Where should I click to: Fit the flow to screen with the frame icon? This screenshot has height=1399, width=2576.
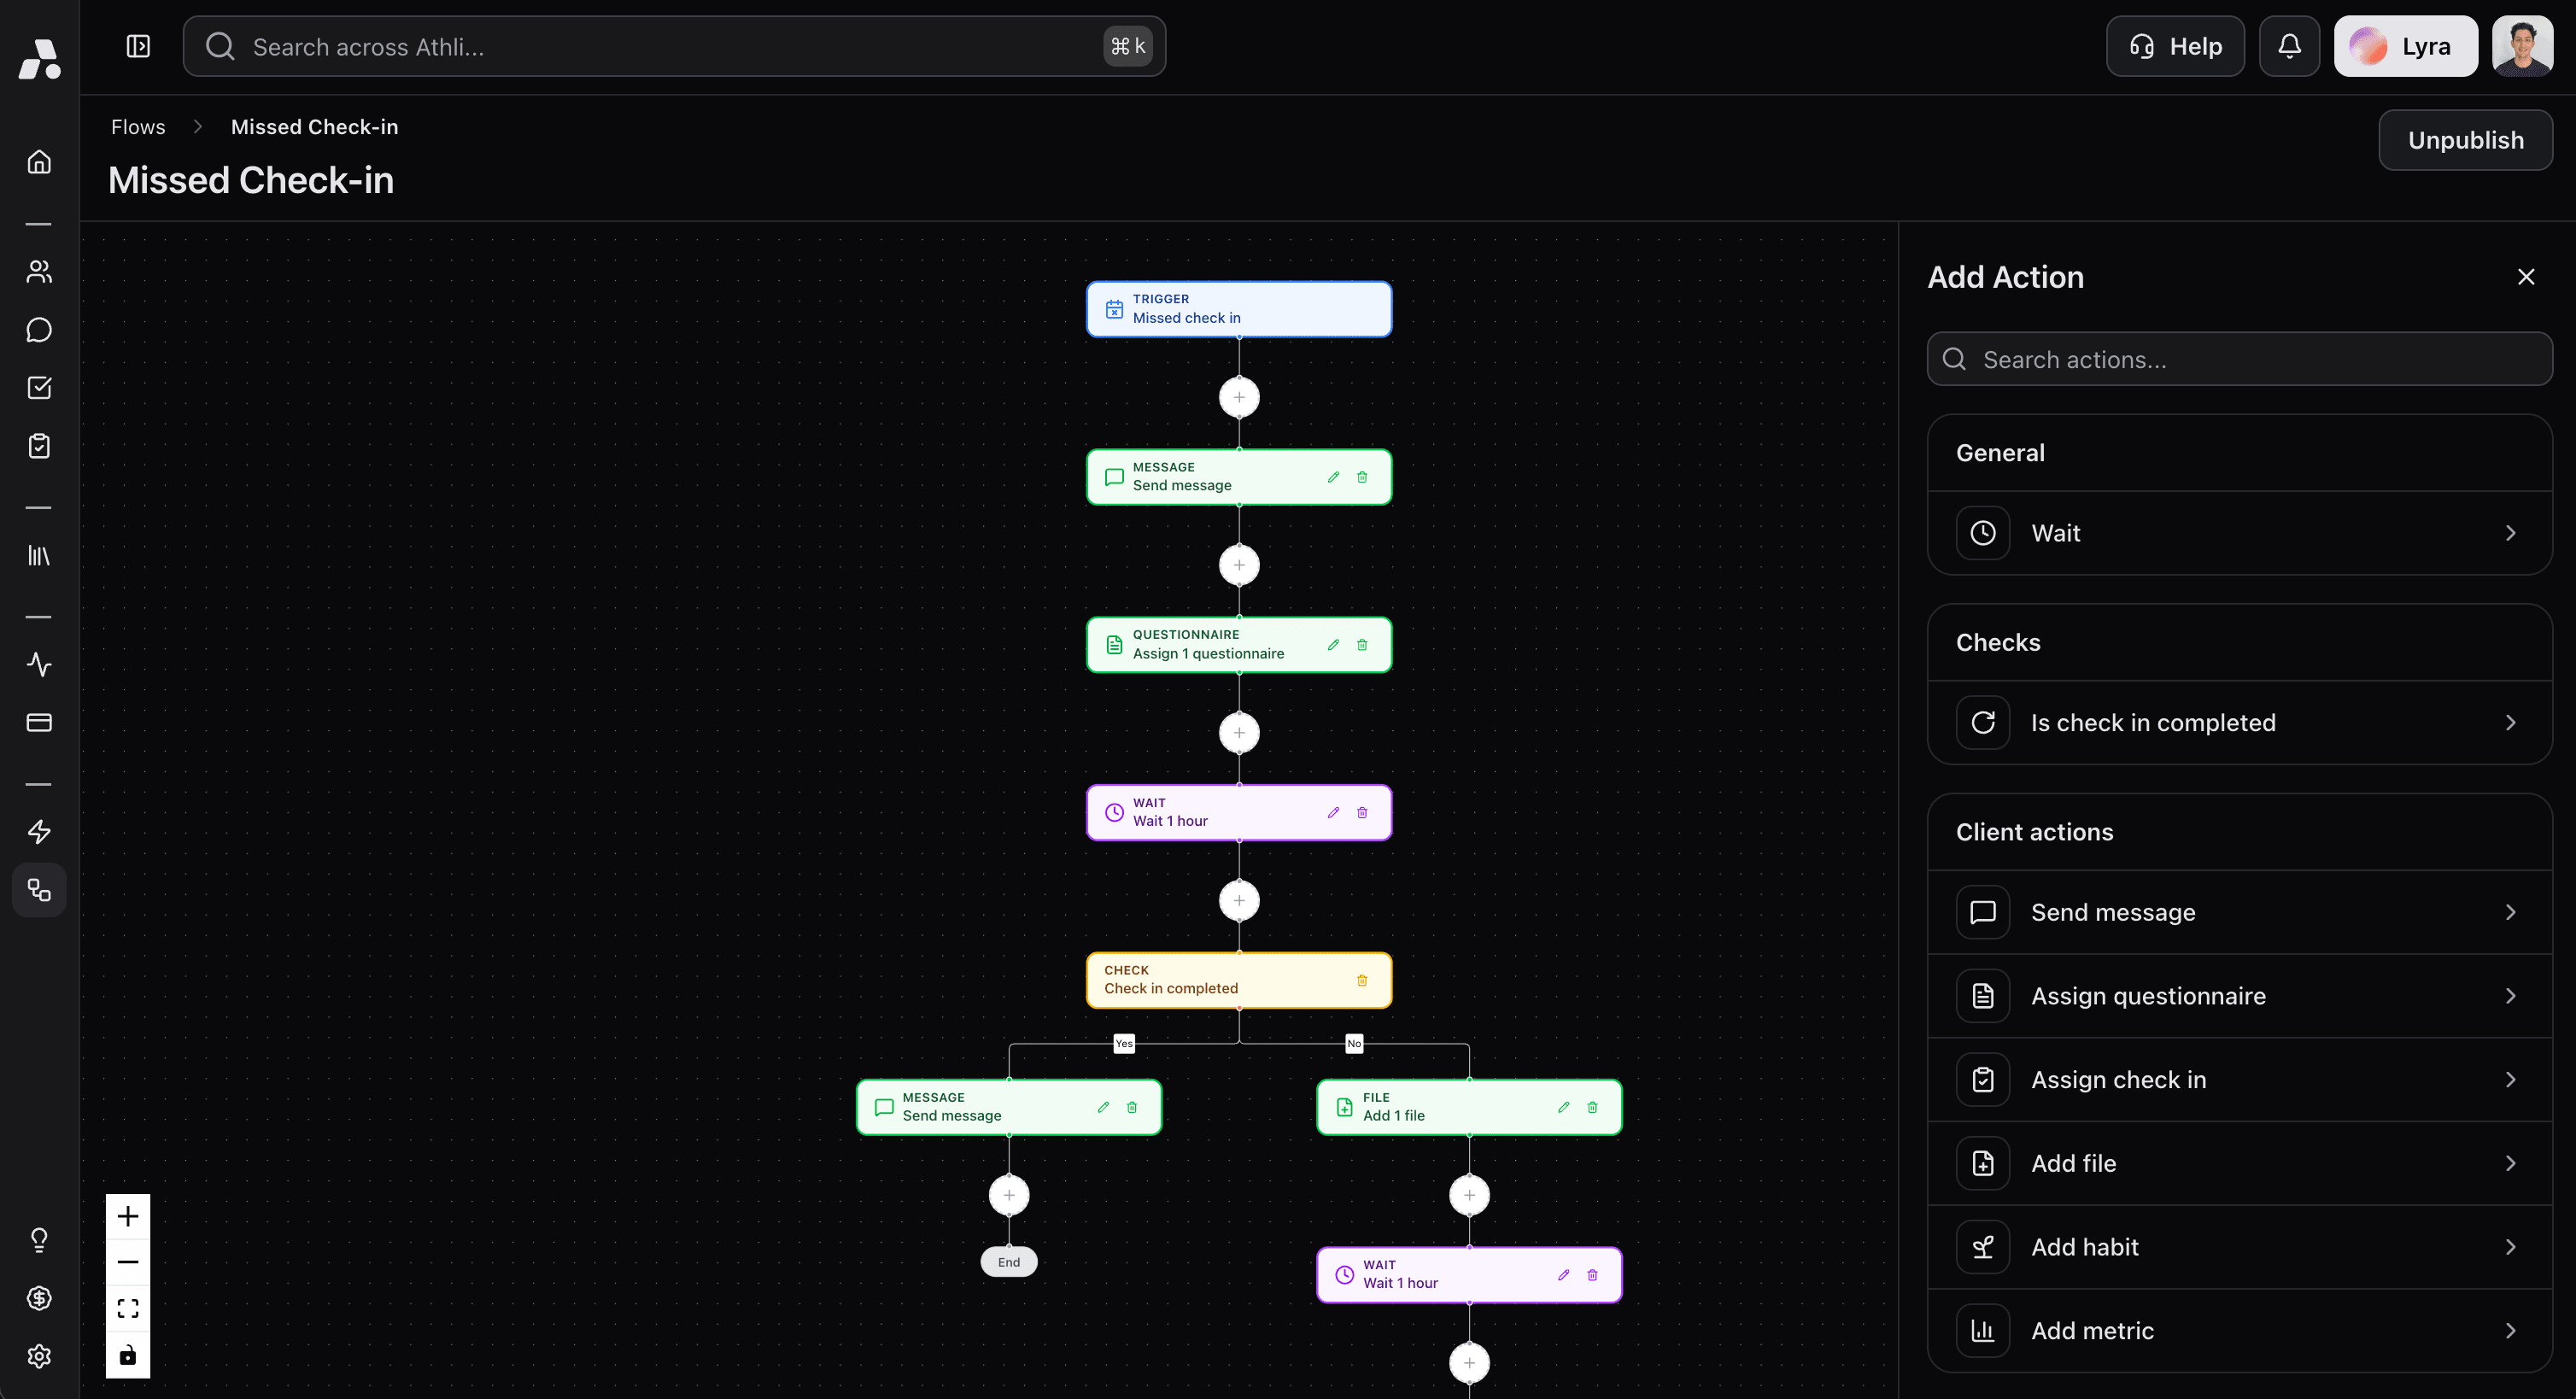[127, 1308]
